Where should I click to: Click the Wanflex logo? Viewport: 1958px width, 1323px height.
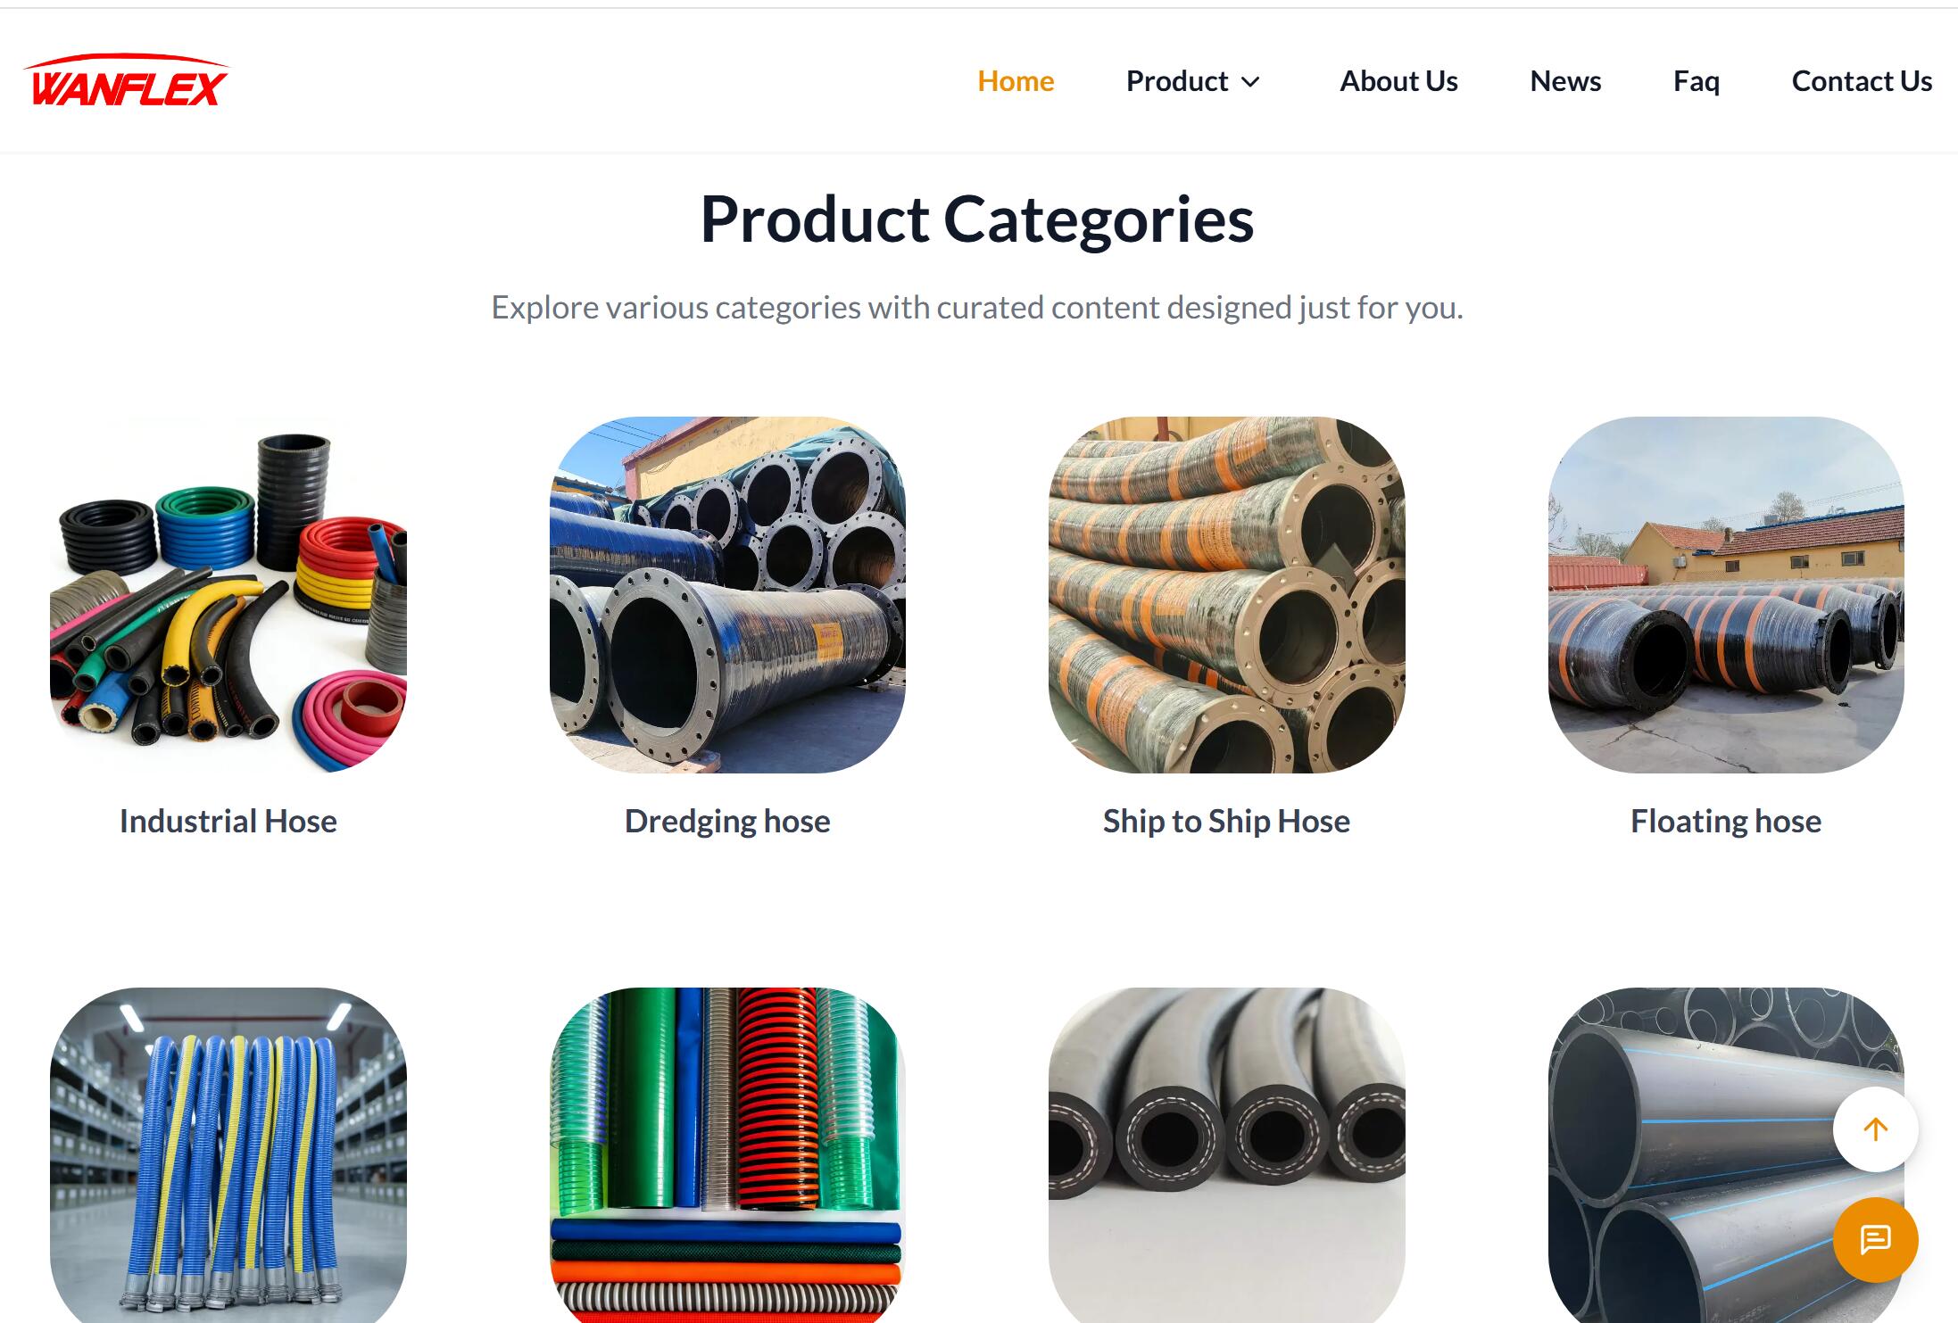click(x=126, y=80)
